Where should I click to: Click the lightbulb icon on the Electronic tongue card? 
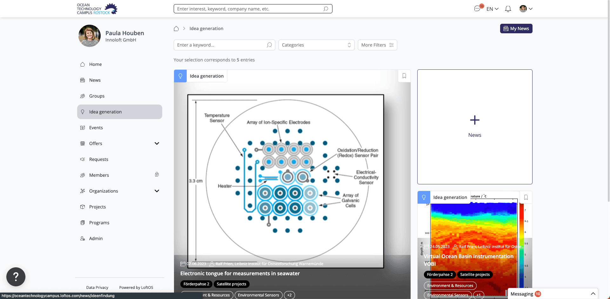tap(180, 76)
